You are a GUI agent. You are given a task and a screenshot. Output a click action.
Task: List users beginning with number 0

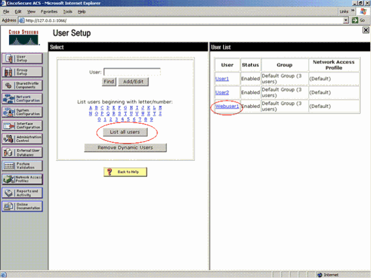pyautogui.click(x=99, y=120)
